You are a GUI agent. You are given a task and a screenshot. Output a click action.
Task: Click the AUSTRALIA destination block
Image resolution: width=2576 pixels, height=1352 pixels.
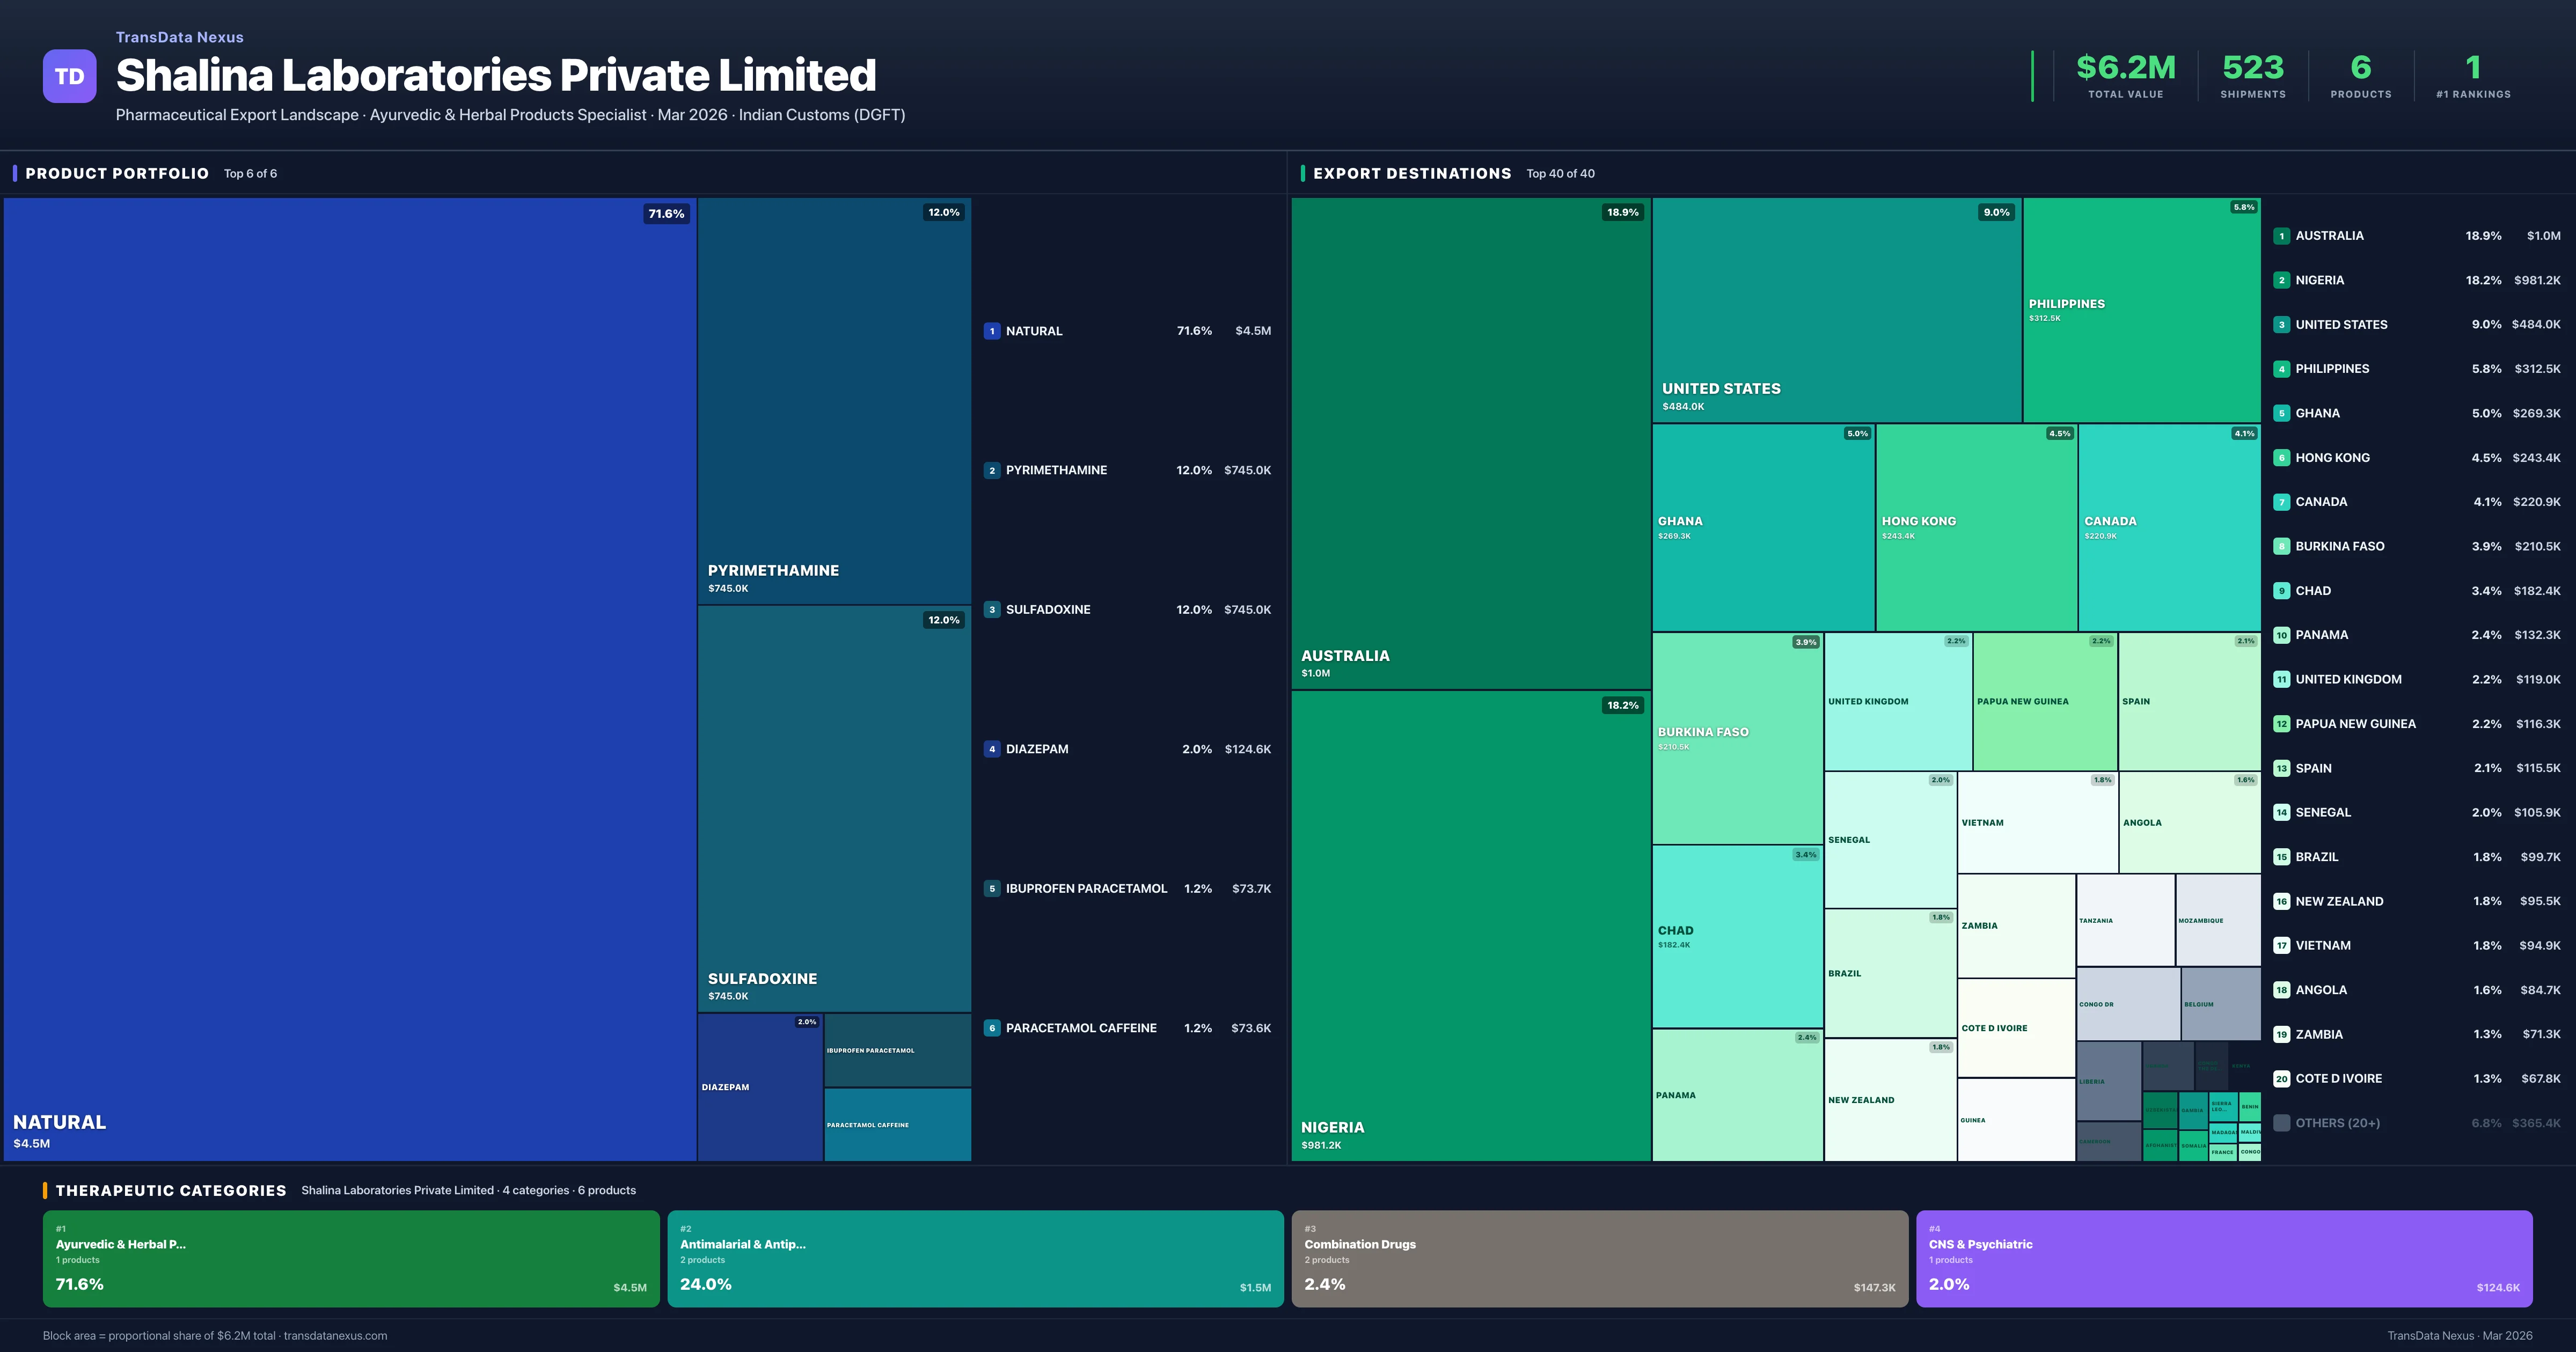coord(1470,443)
